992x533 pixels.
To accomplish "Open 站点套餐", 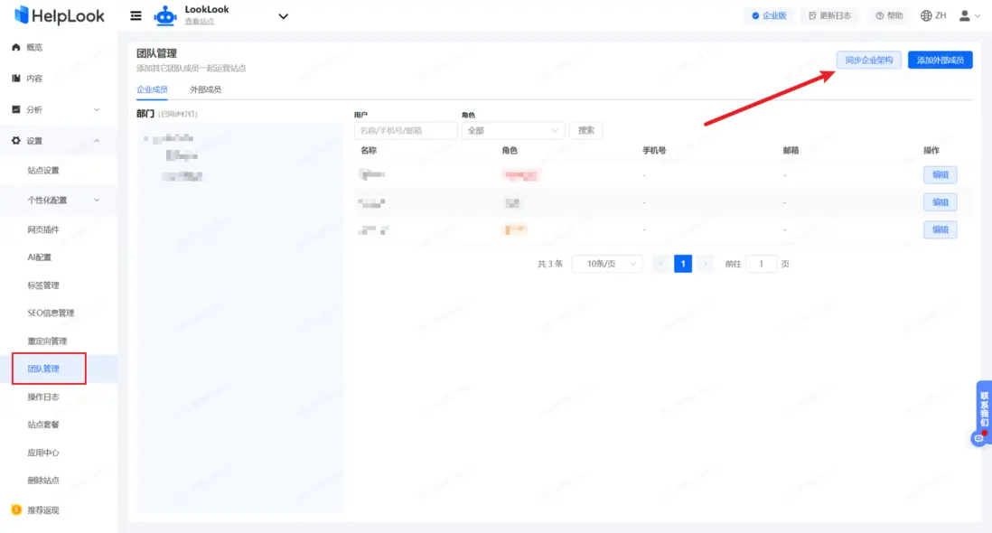I will coord(43,425).
